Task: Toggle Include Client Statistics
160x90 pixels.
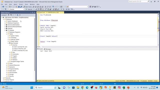Action: click(x=50, y=9)
